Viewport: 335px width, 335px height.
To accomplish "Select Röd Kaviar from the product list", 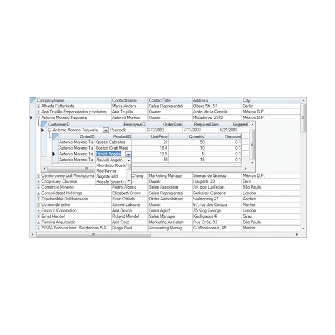I will (x=108, y=171).
